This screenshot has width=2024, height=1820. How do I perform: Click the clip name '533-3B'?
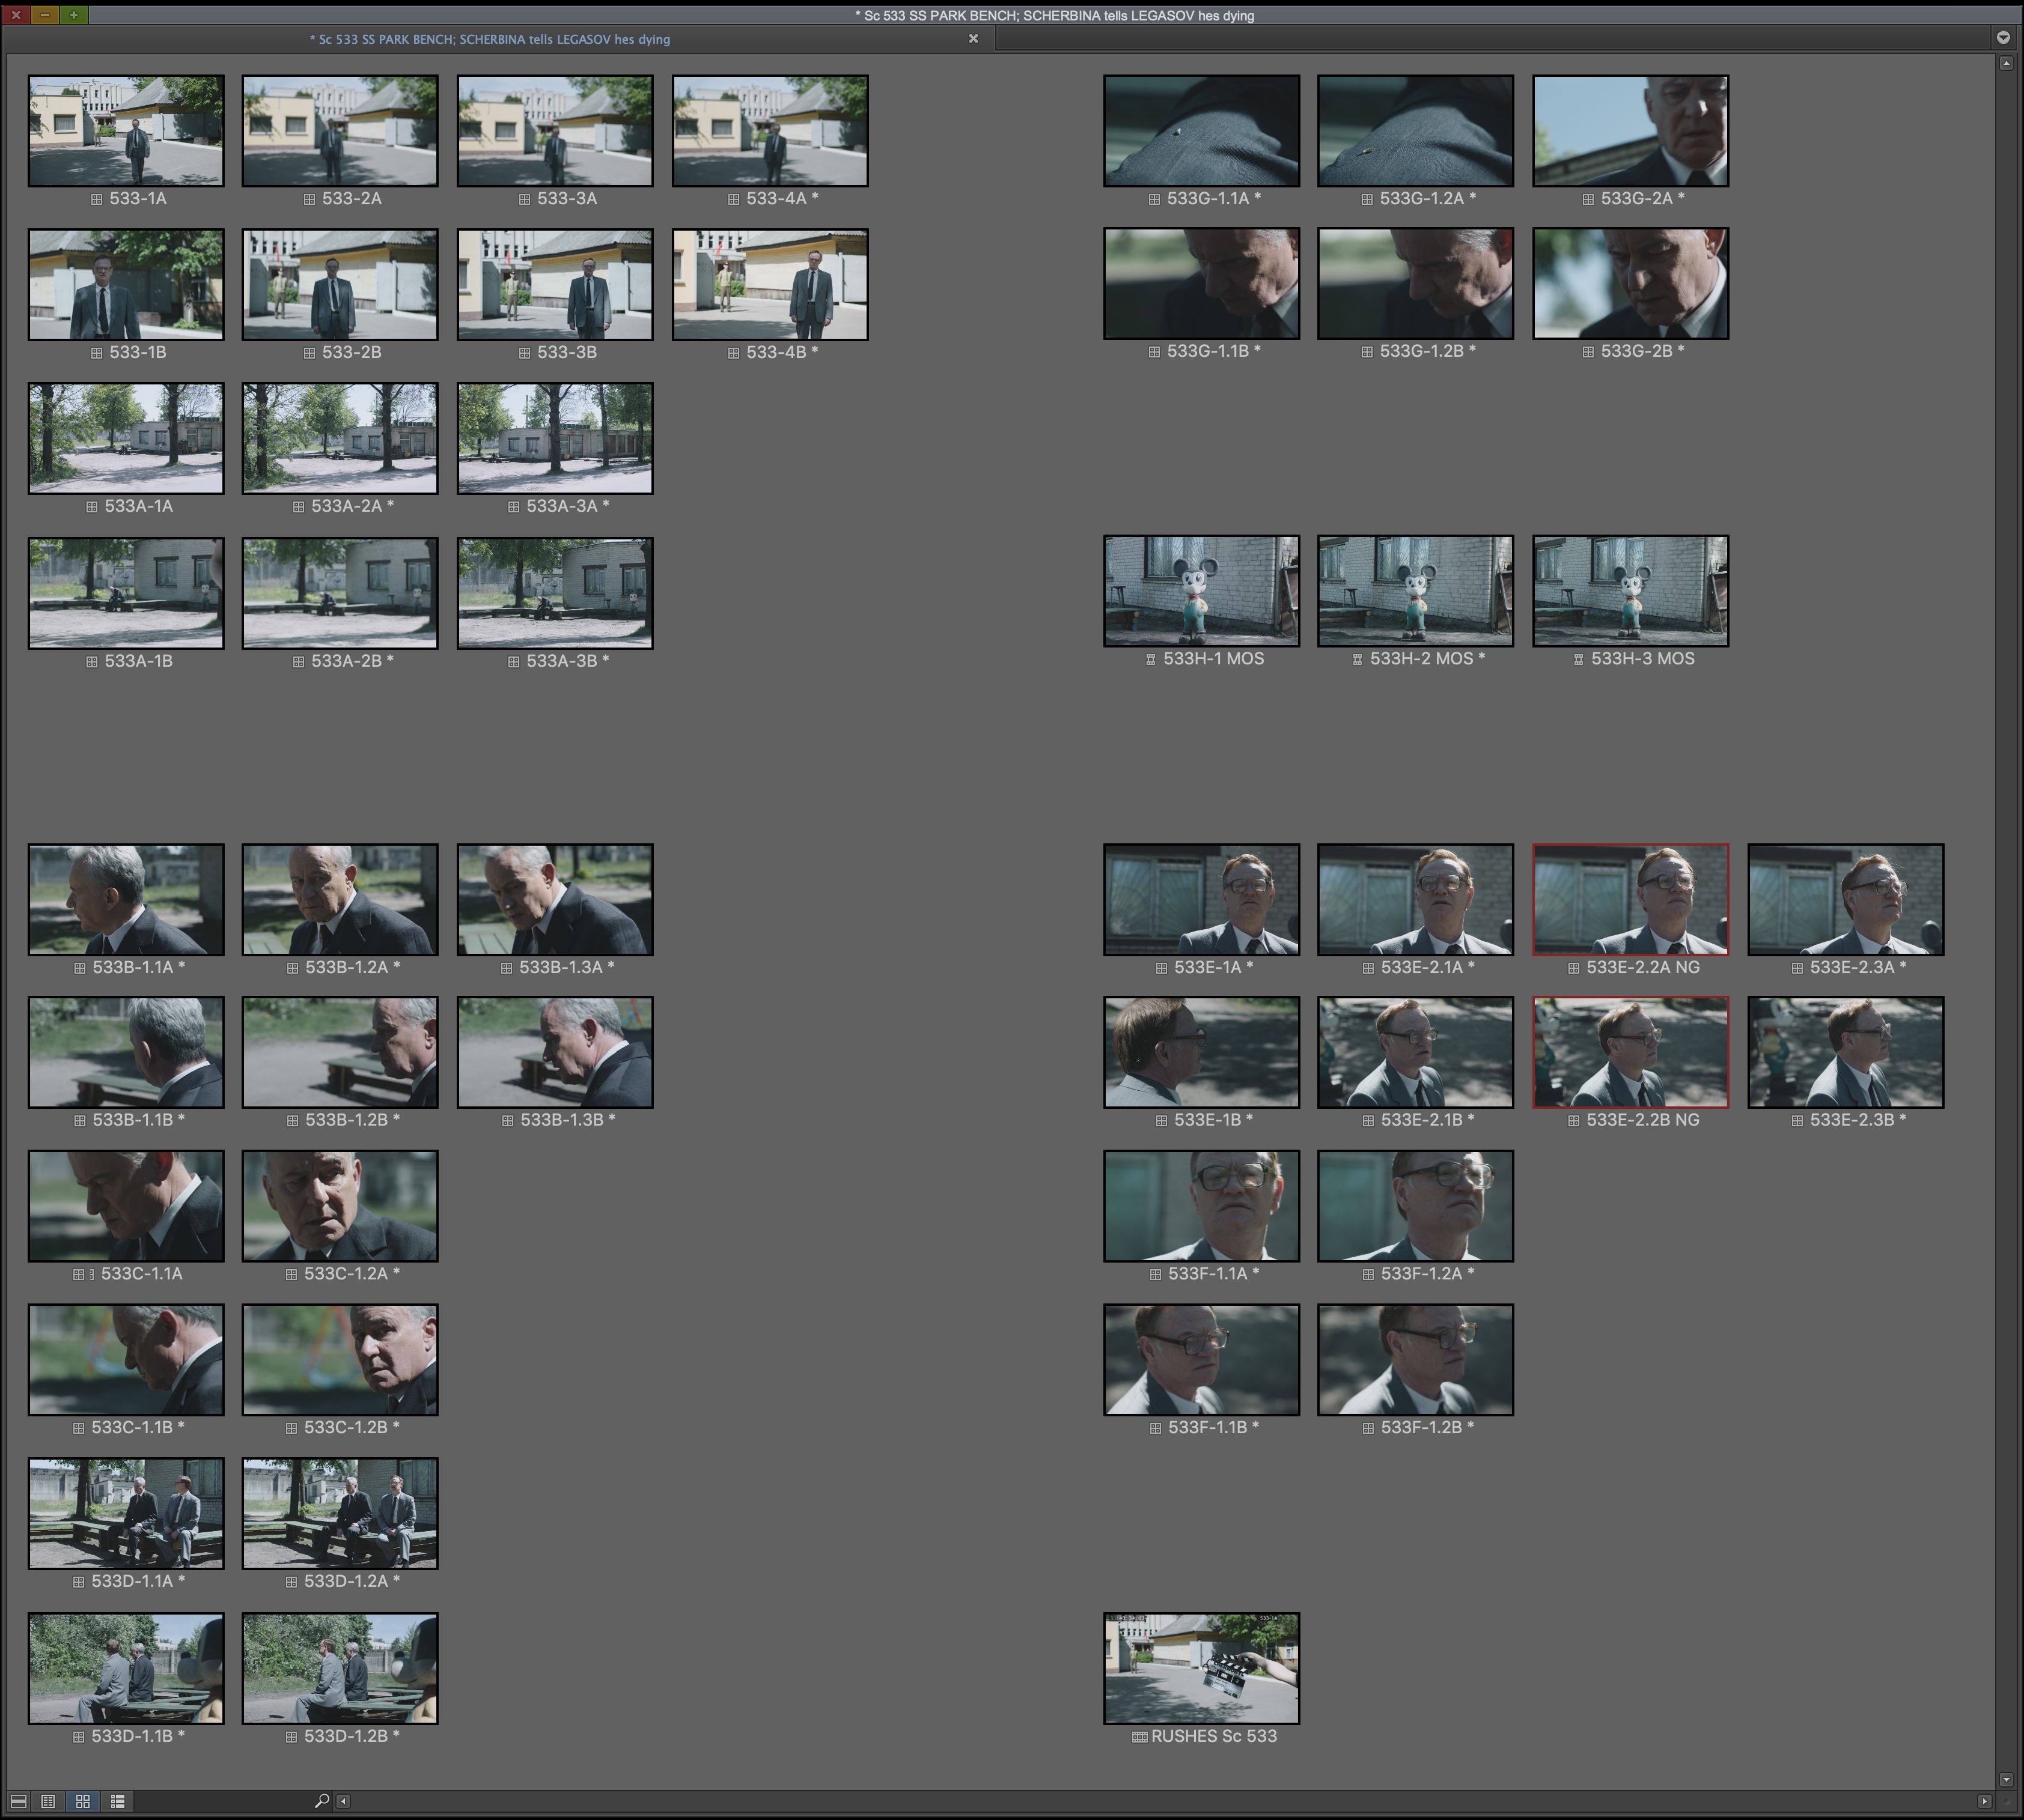pyautogui.click(x=567, y=353)
